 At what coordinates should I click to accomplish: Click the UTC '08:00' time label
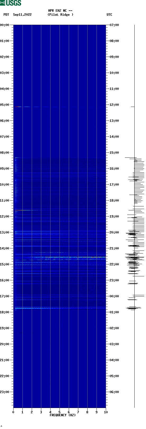tap(114, 41)
